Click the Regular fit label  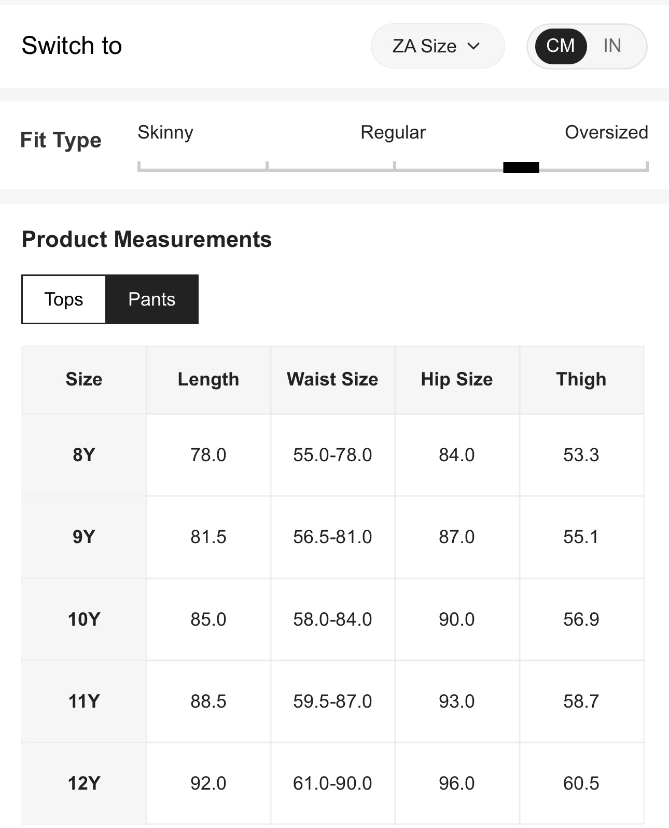pos(393,132)
